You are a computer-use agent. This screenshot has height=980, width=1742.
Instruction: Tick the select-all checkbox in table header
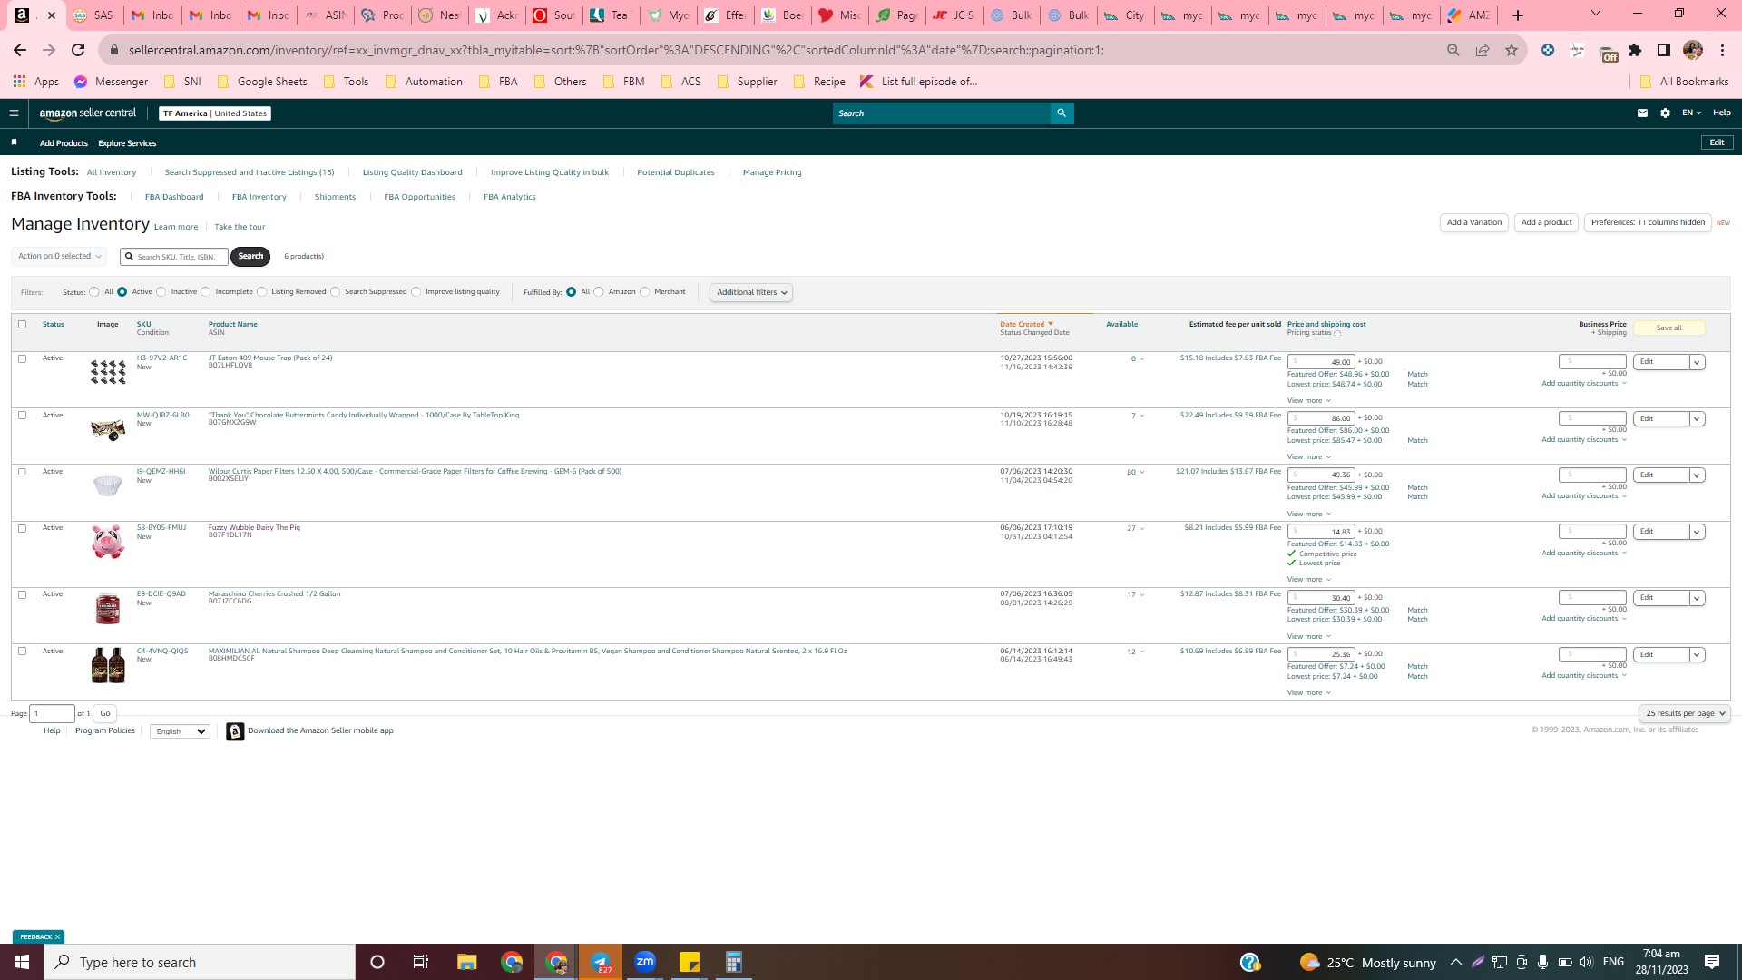click(23, 324)
